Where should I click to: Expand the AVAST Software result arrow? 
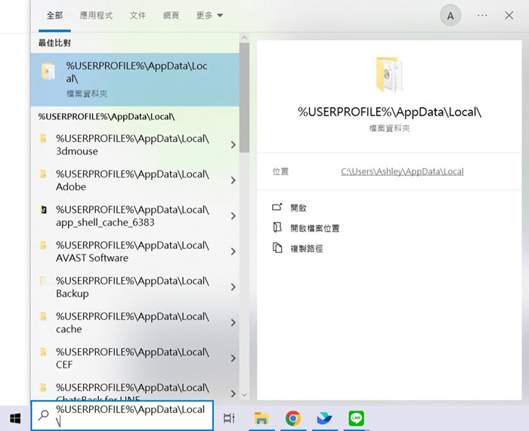pyautogui.click(x=233, y=251)
